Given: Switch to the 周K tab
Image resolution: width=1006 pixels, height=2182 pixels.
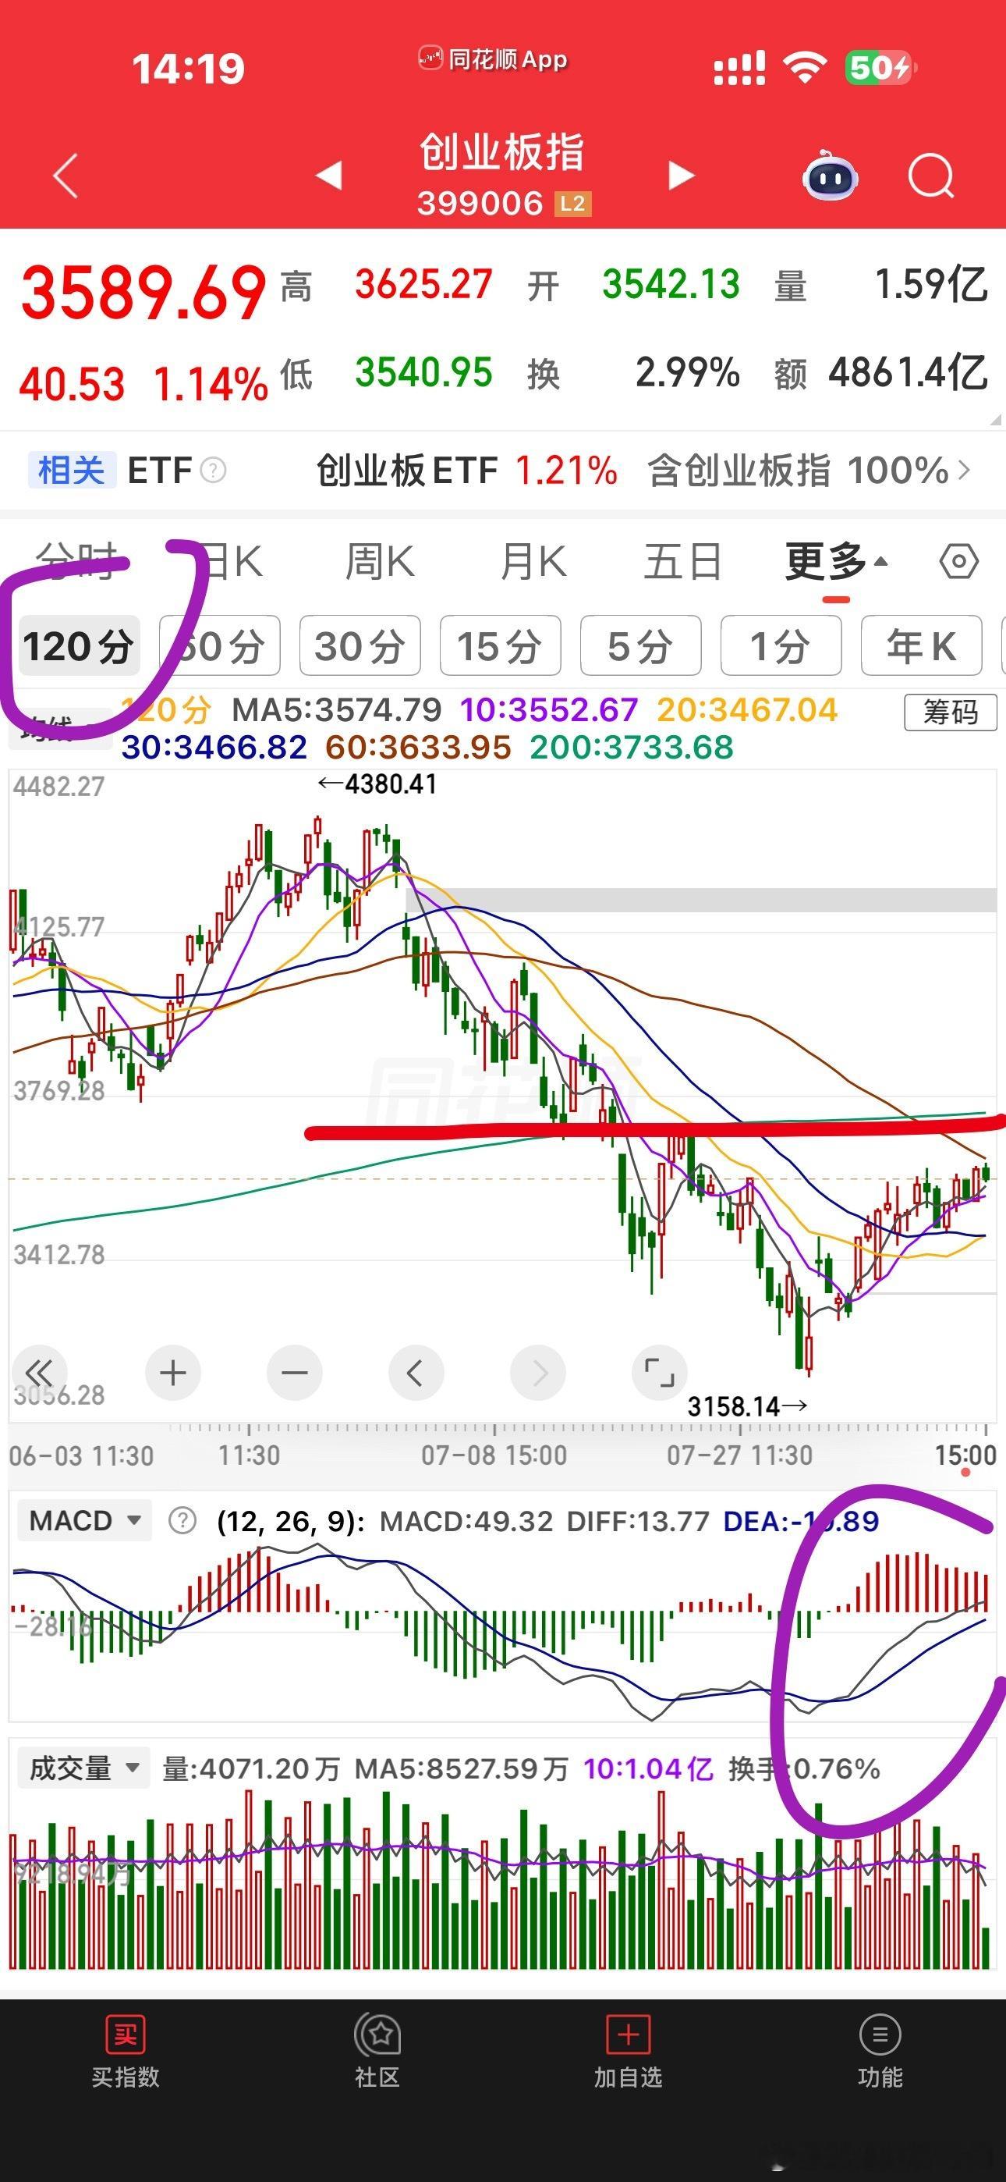Looking at the screenshot, I should pos(379,562).
